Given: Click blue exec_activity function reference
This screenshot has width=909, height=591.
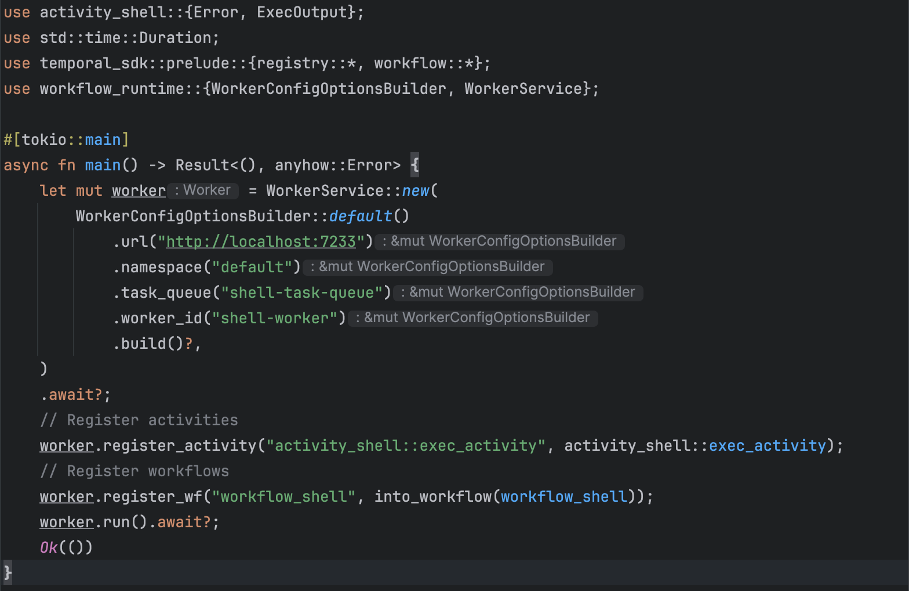Looking at the screenshot, I should tap(768, 446).
